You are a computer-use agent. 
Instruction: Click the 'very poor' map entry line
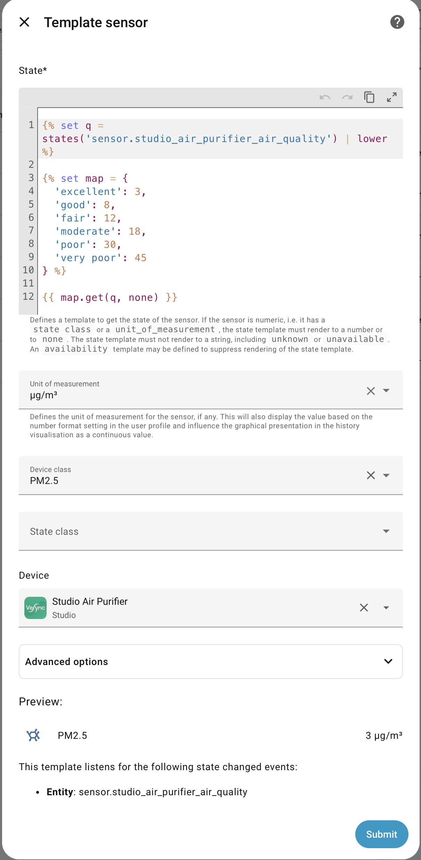[101, 258]
